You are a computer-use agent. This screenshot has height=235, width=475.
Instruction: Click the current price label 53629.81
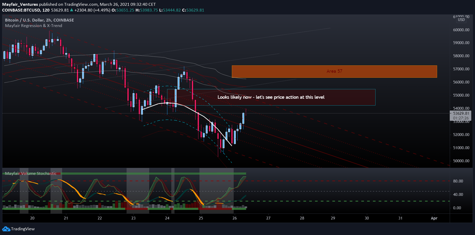pyautogui.click(x=461, y=113)
